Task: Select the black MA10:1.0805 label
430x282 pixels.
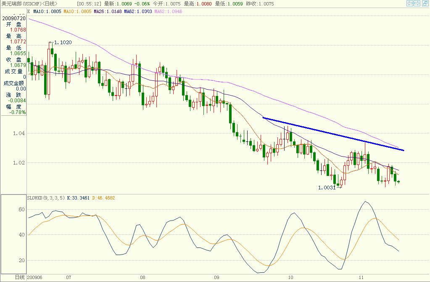Action: coord(47,11)
